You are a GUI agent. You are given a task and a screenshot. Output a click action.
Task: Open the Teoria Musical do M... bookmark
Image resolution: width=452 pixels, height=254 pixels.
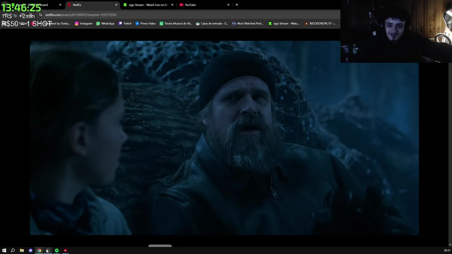(x=176, y=24)
